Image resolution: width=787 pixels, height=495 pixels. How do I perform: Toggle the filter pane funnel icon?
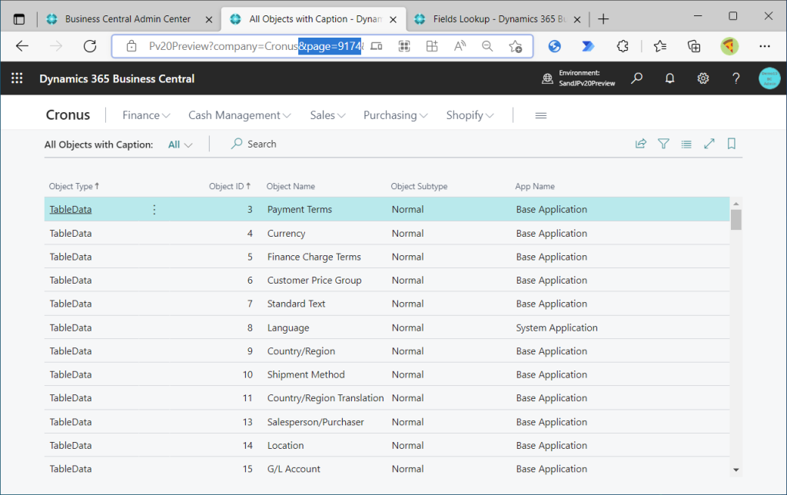663,144
